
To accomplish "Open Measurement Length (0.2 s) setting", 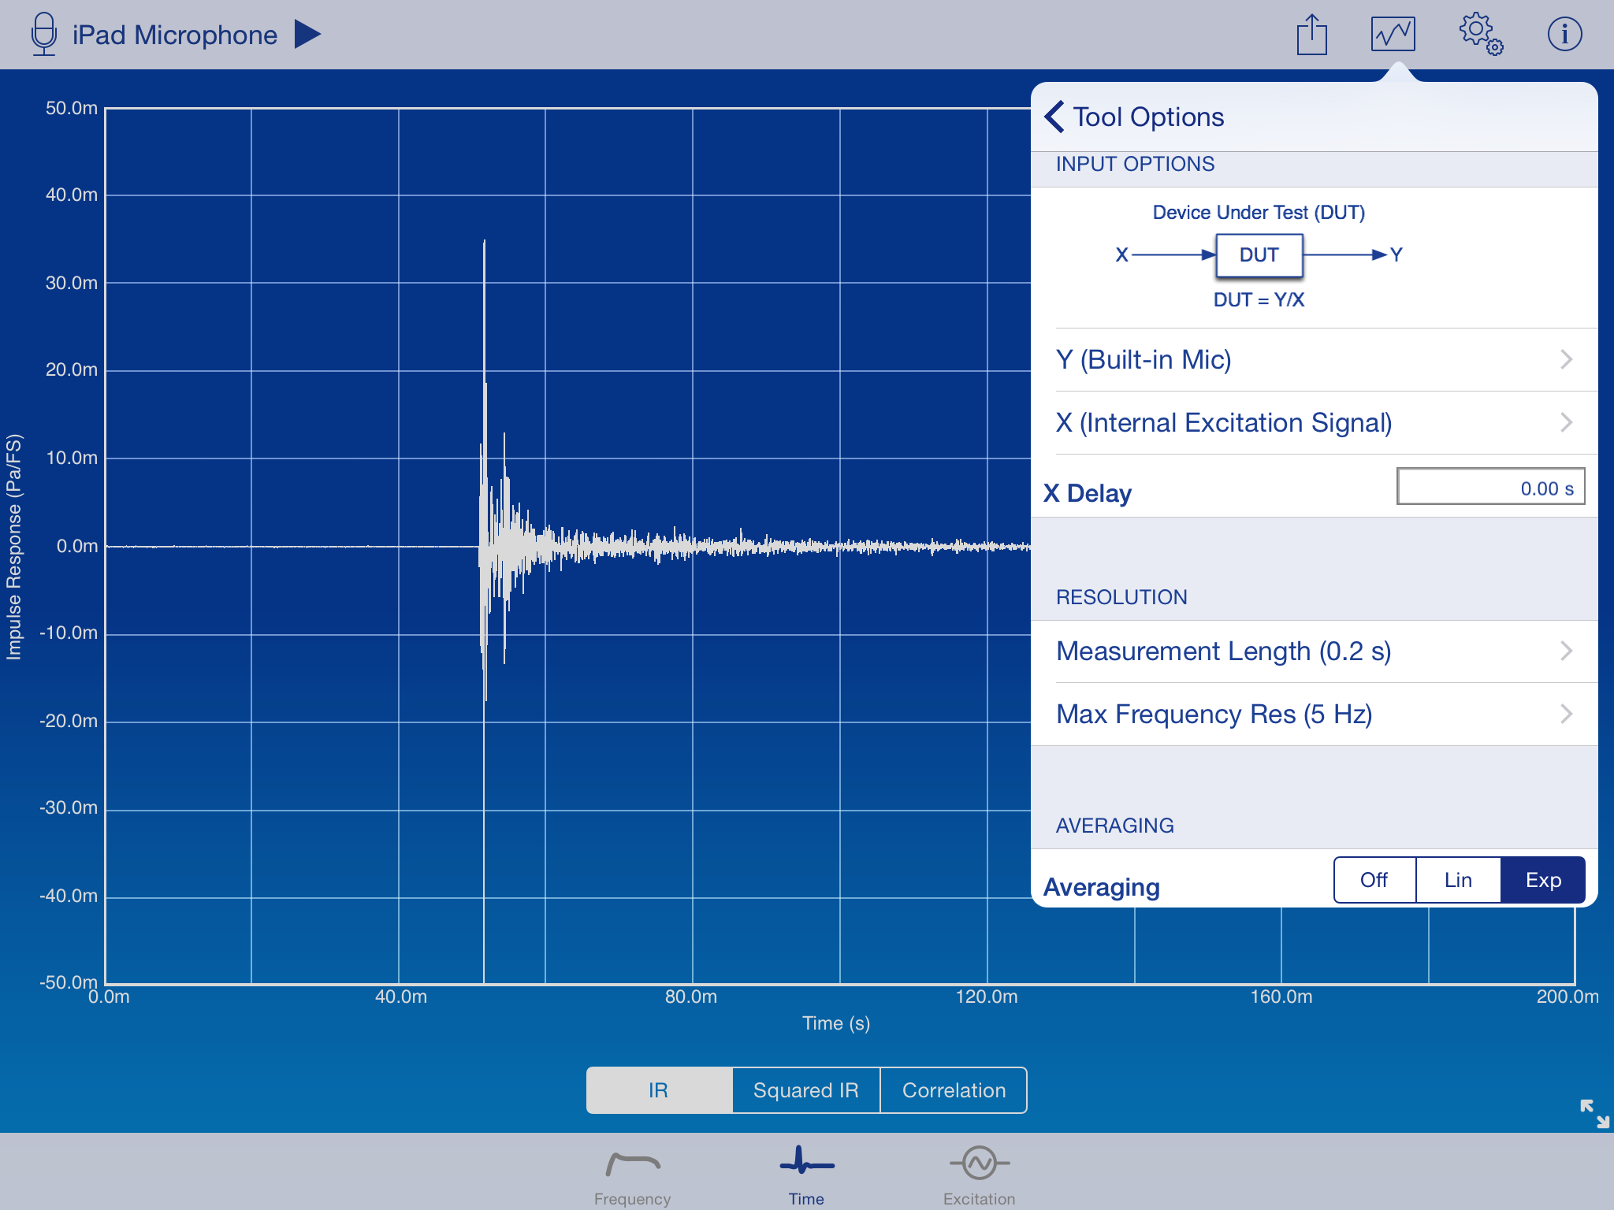I will 1314,651.
